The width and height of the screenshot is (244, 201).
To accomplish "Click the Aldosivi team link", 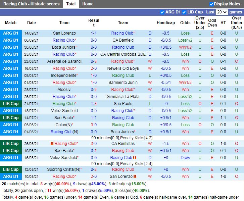I will tap(64, 90).
